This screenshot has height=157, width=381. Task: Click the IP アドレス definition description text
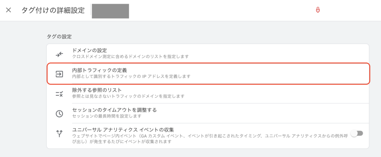pyautogui.click(x=131, y=76)
